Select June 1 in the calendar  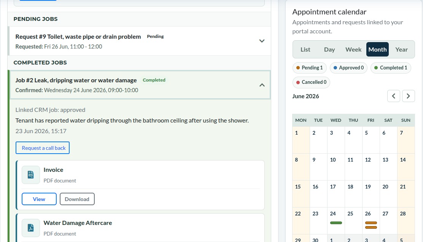(x=301, y=140)
